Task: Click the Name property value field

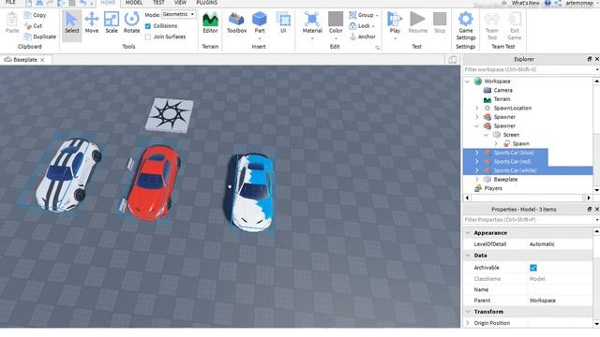Action: click(560, 289)
